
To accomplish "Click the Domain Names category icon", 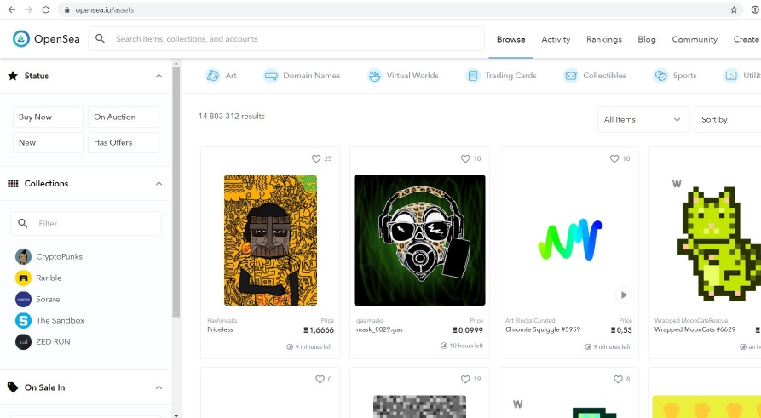I will [x=271, y=76].
